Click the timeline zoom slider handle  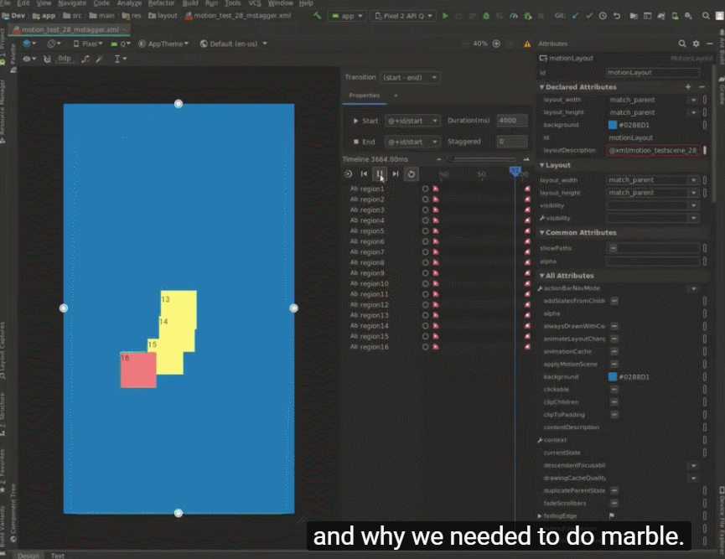tap(449, 159)
